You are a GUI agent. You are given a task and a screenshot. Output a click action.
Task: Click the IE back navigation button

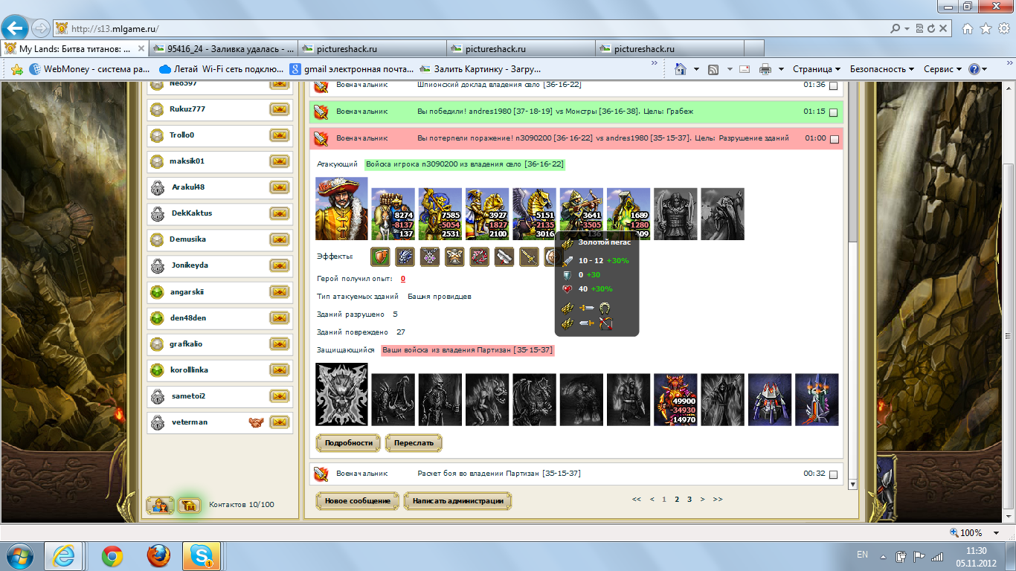click(16, 29)
